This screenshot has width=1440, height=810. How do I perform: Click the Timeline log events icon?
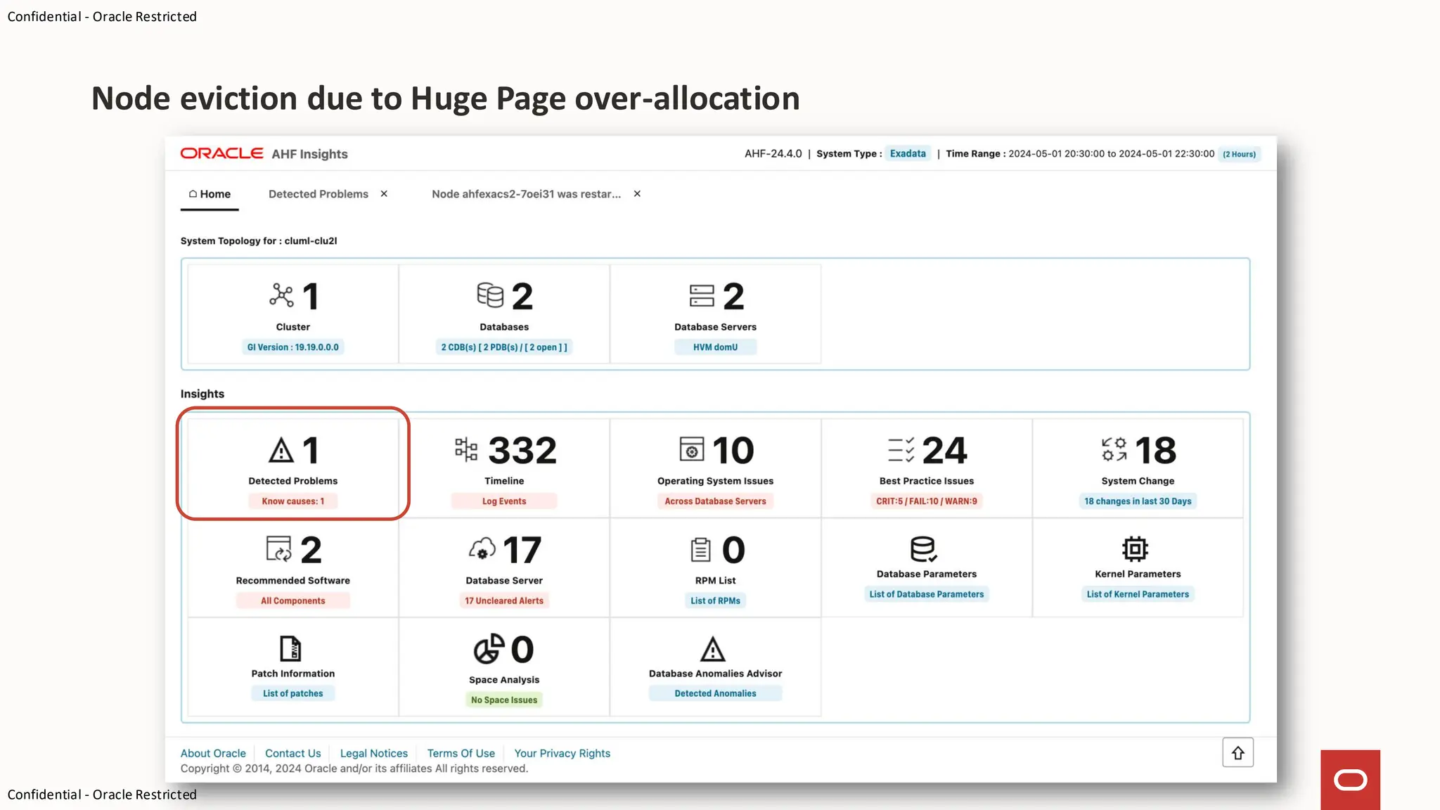(466, 449)
